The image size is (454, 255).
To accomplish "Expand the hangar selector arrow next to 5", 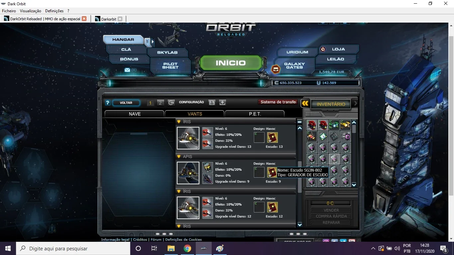I will pos(153,42).
